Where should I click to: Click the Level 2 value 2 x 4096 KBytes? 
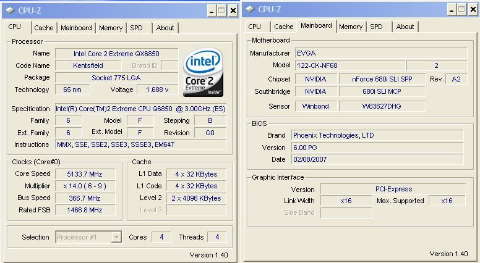point(196,198)
